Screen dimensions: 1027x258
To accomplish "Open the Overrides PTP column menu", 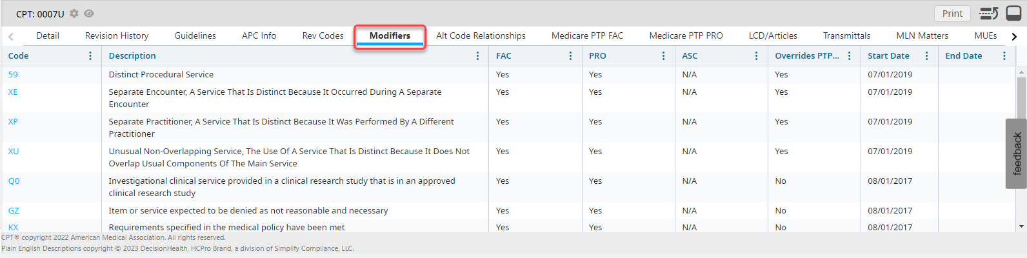I will coord(849,56).
